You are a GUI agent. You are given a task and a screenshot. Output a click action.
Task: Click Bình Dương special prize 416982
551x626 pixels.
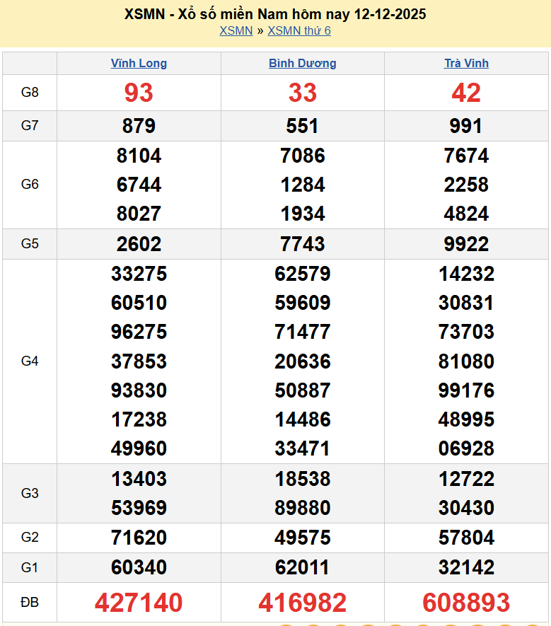coord(302,603)
